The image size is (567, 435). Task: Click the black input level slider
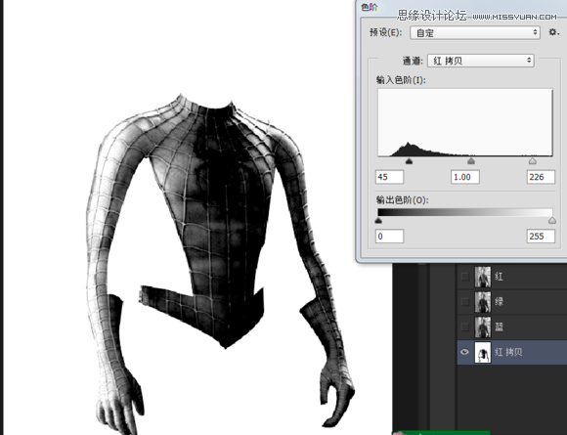[x=409, y=161]
